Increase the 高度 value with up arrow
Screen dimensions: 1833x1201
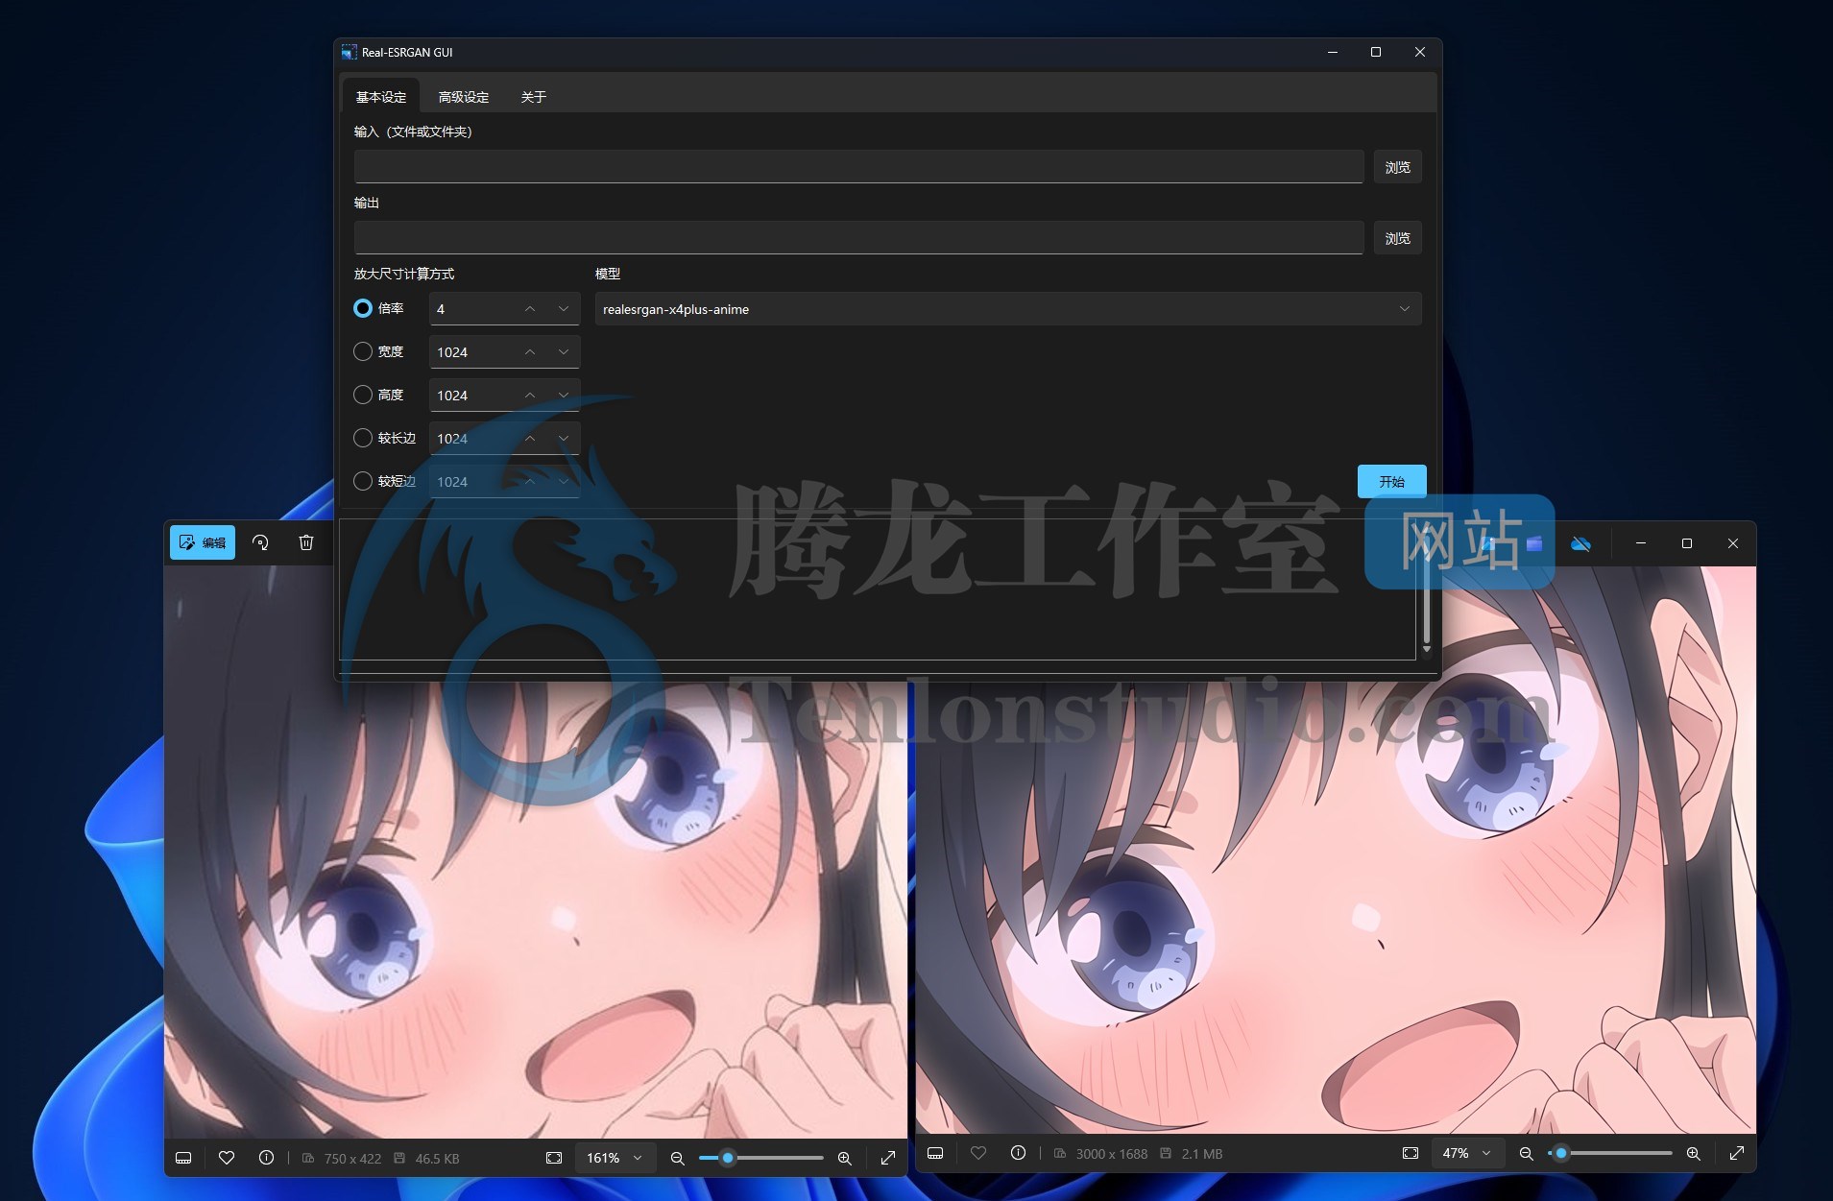tap(530, 396)
